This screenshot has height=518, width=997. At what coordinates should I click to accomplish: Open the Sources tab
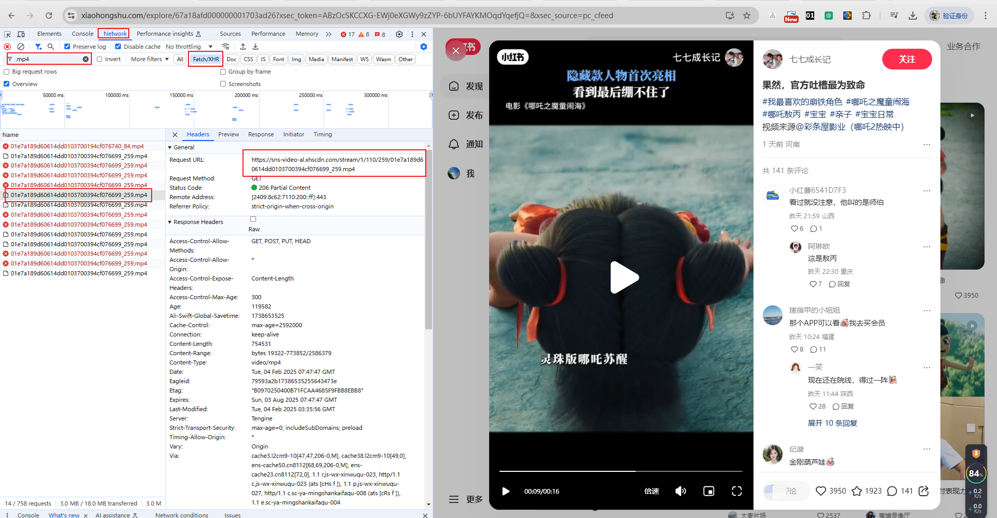coord(230,34)
